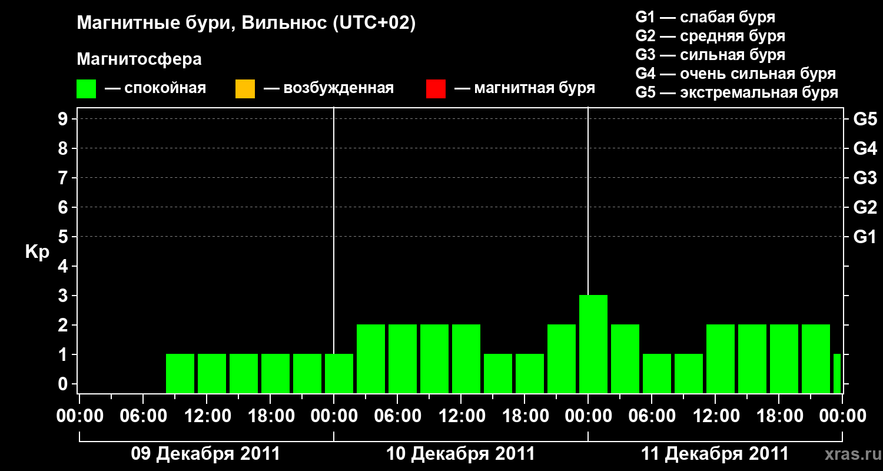Viewport: 883px width, 471px height.
Task: Click the first green bar on 09 December
Action: [180, 373]
